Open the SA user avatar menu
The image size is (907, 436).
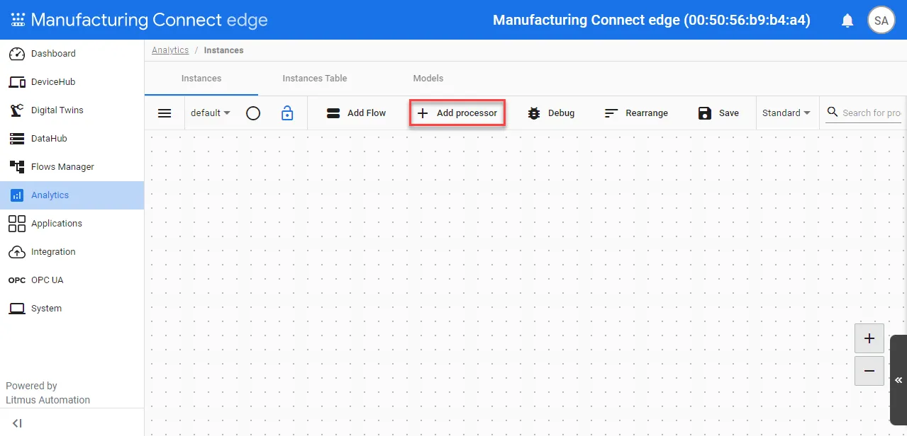tap(881, 21)
